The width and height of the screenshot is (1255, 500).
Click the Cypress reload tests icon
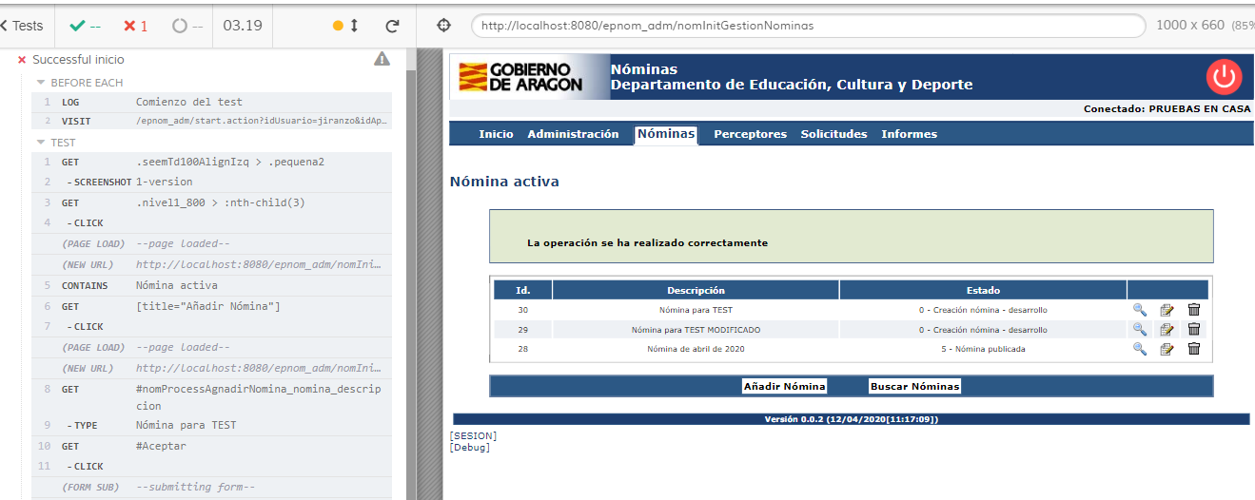[x=392, y=26]
